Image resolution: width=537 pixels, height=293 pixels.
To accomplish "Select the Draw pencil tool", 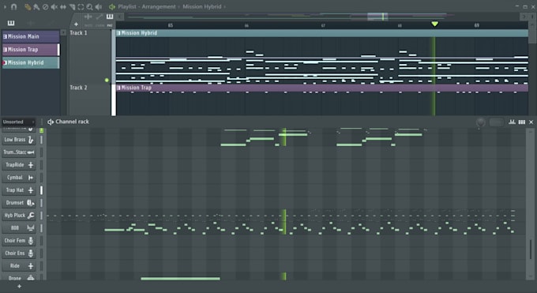I will click(x=28, y=6).
